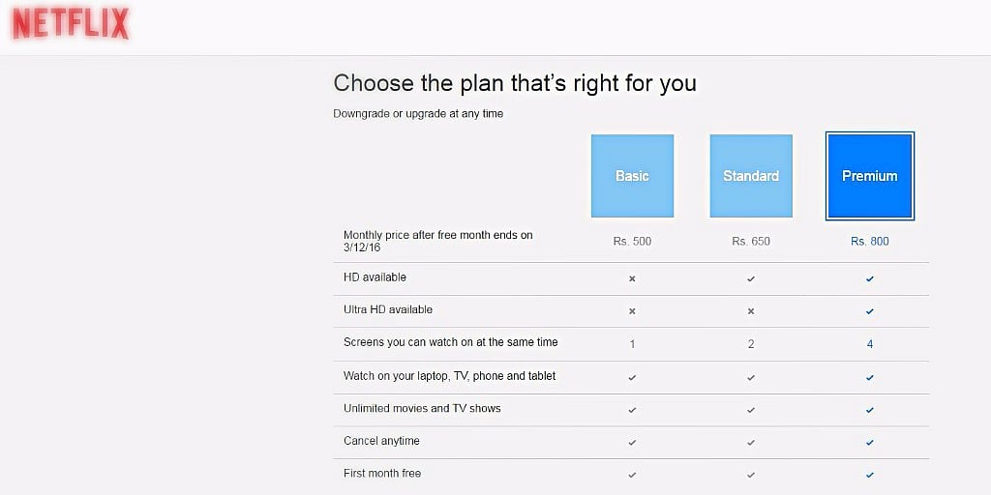Screen dimensions: 991x495
Task: Select the Premium plan tile
Action: (x=869, y=176)
